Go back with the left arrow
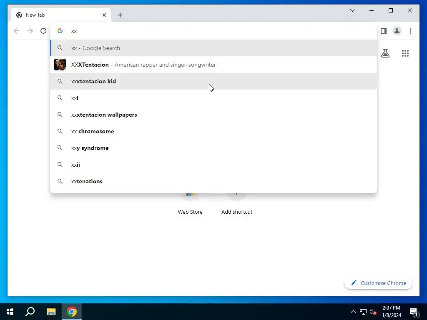This screenshot has width=427, height=320. (17, 31)
